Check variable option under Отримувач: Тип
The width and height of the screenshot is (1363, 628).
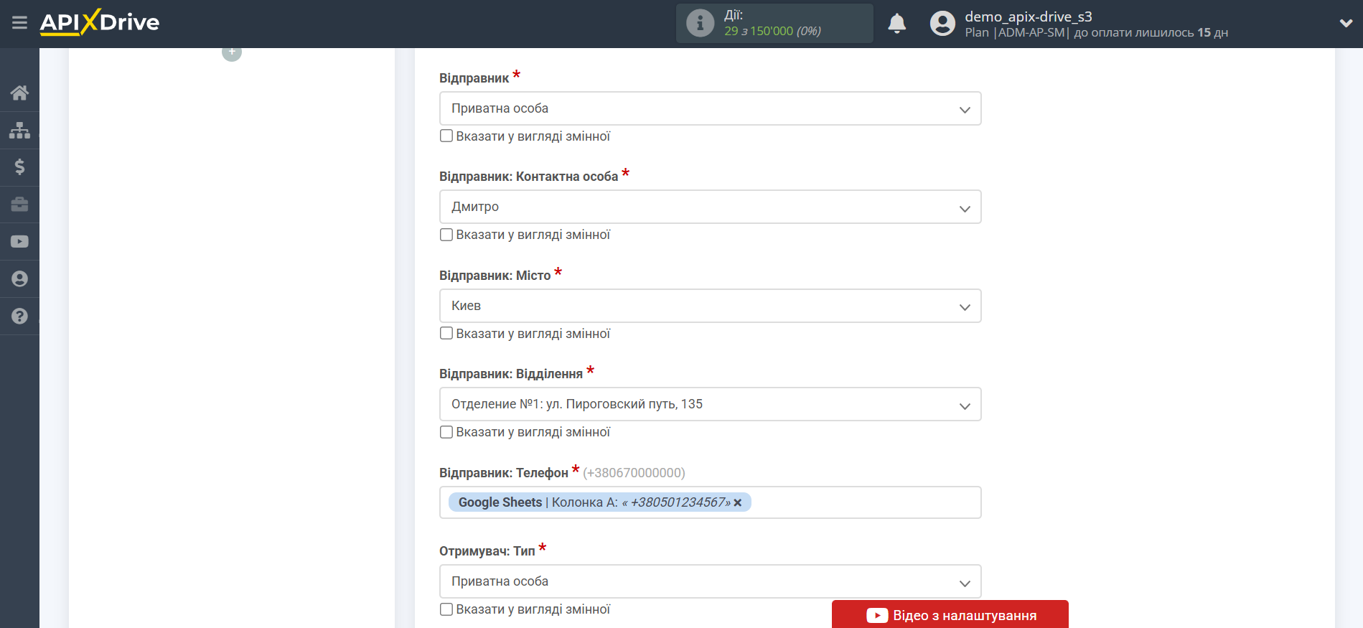[x=446, y=609]
